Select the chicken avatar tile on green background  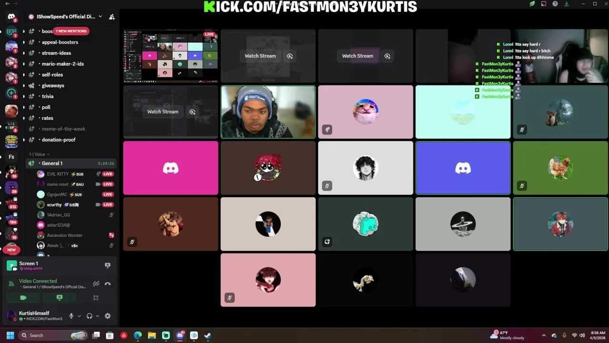click(560, 168)
